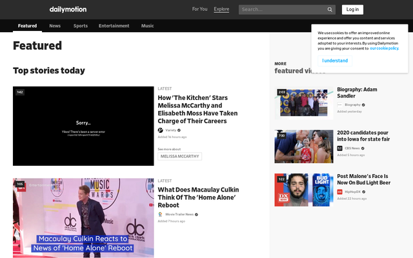The image size is (413, 258).
Task: Open 2020 candidates pour into Iowa title
Action: point(363,136)
